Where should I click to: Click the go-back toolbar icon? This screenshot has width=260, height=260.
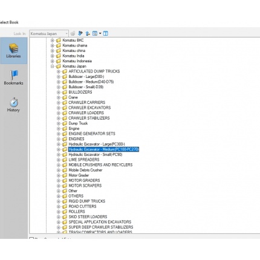[x=73, y=33]
